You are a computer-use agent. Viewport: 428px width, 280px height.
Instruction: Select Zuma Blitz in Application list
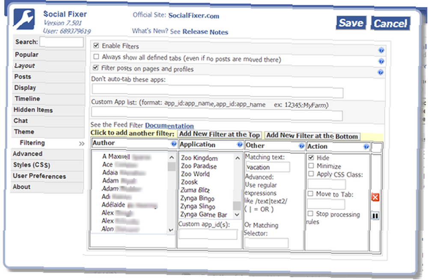[195, 190]
